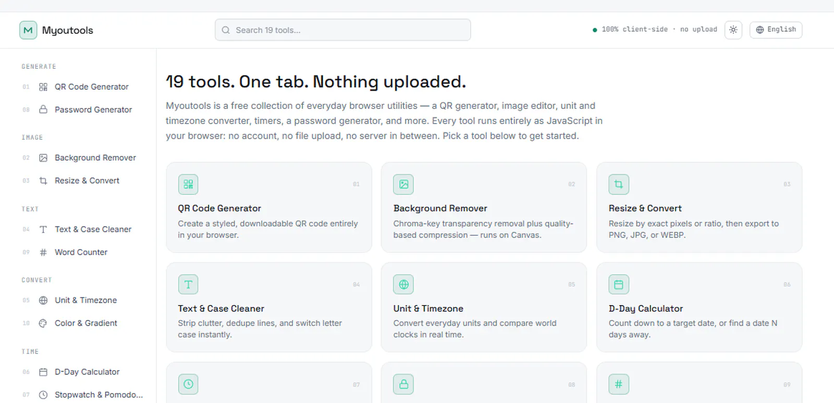
Task: Click the '19 tools. One tab. Nothing uploaded.' heading
Action: pos(316,82)
